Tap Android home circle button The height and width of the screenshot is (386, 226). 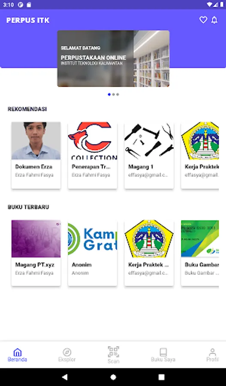(113, 377)
